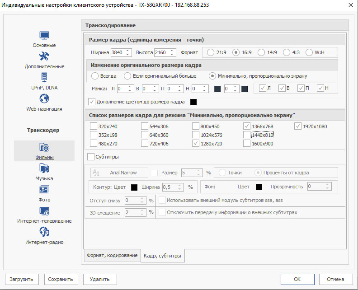Decrease the Высота height spinner value
358x290 pixels.
tap(171, 55)
